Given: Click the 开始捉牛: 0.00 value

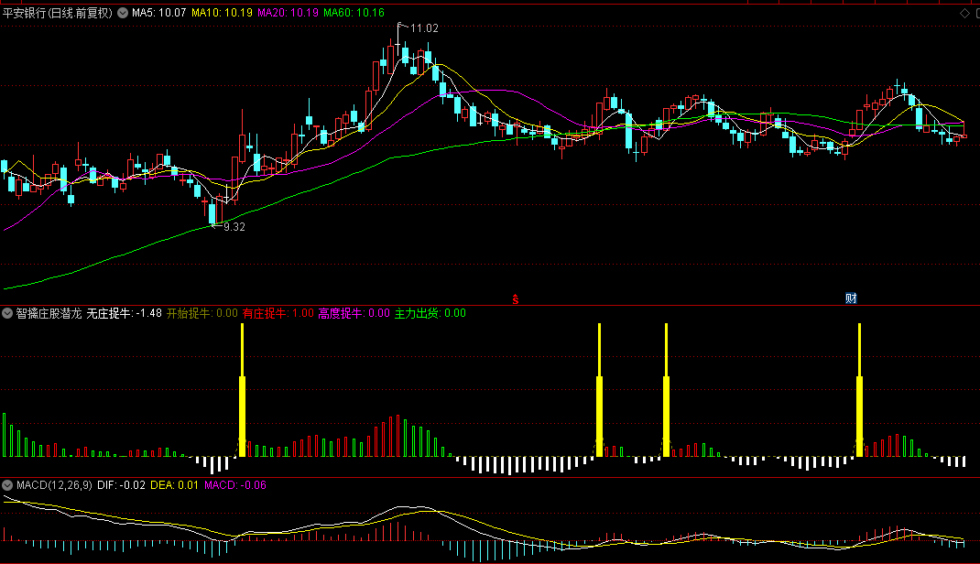Looking at the screenshot, I should coord(201,313).
